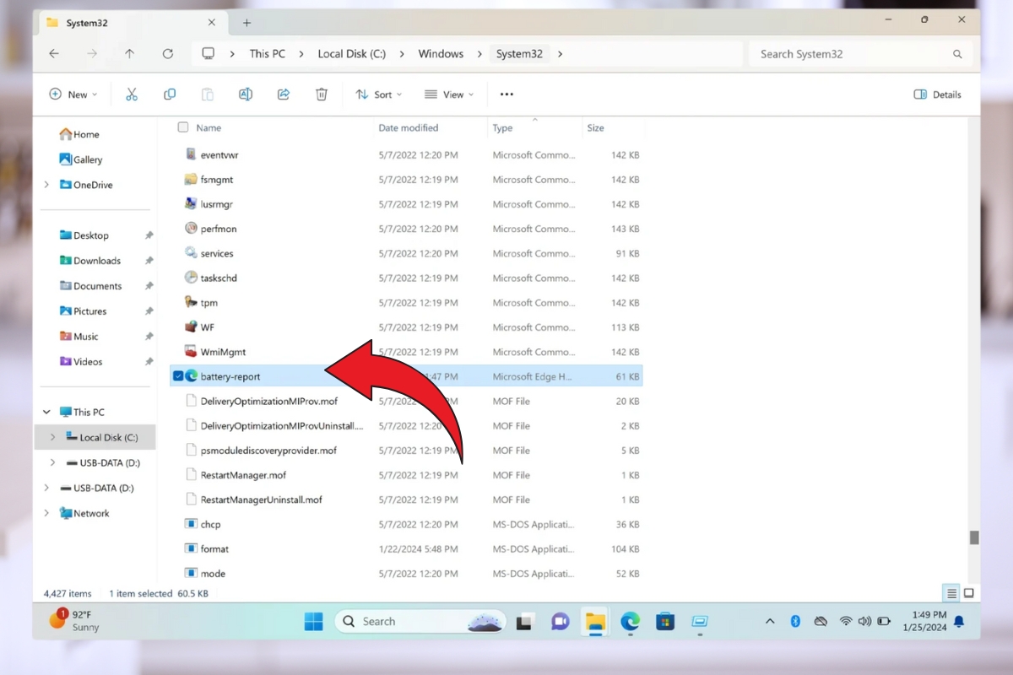Open Pictures quick access folder
Image resolution: width=1013 pixels, height=675 pixels.
tap(83, 311)
